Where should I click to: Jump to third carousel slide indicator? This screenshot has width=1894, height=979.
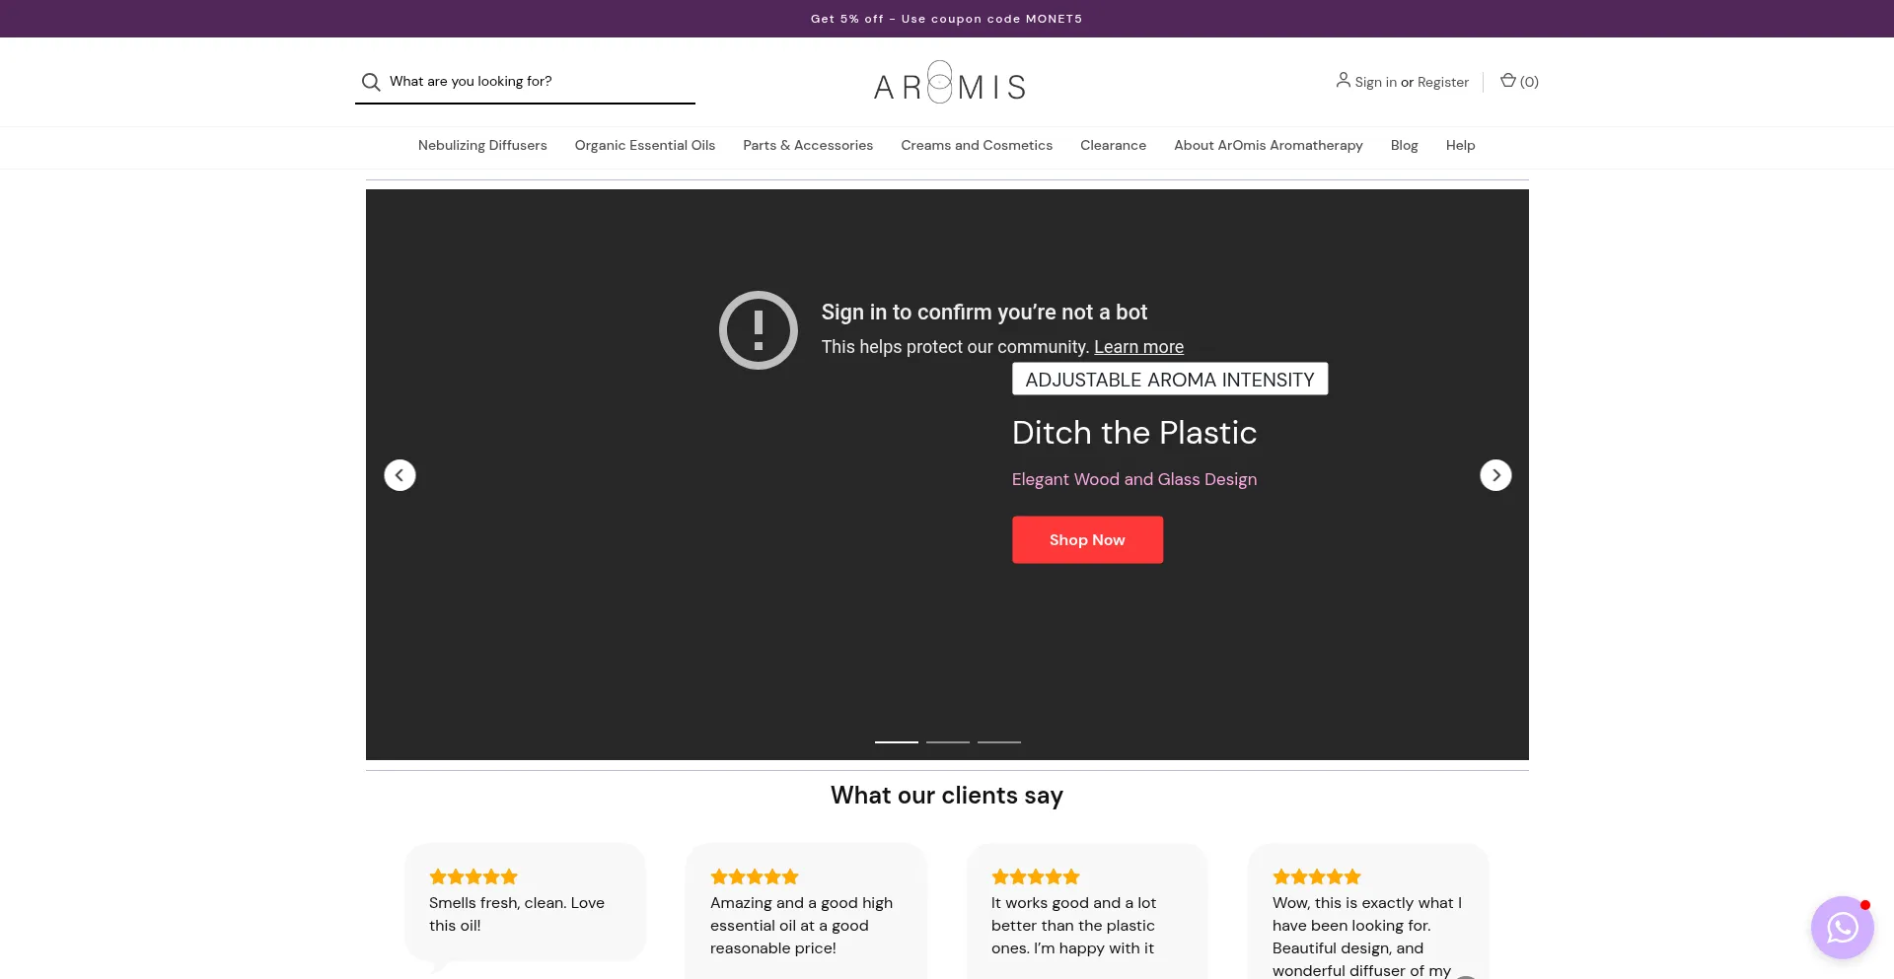coord(998,741)
